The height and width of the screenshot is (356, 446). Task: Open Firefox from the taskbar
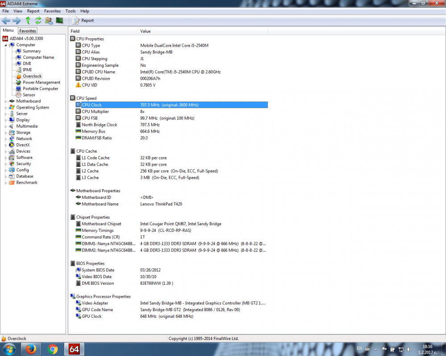pos(31,349)
